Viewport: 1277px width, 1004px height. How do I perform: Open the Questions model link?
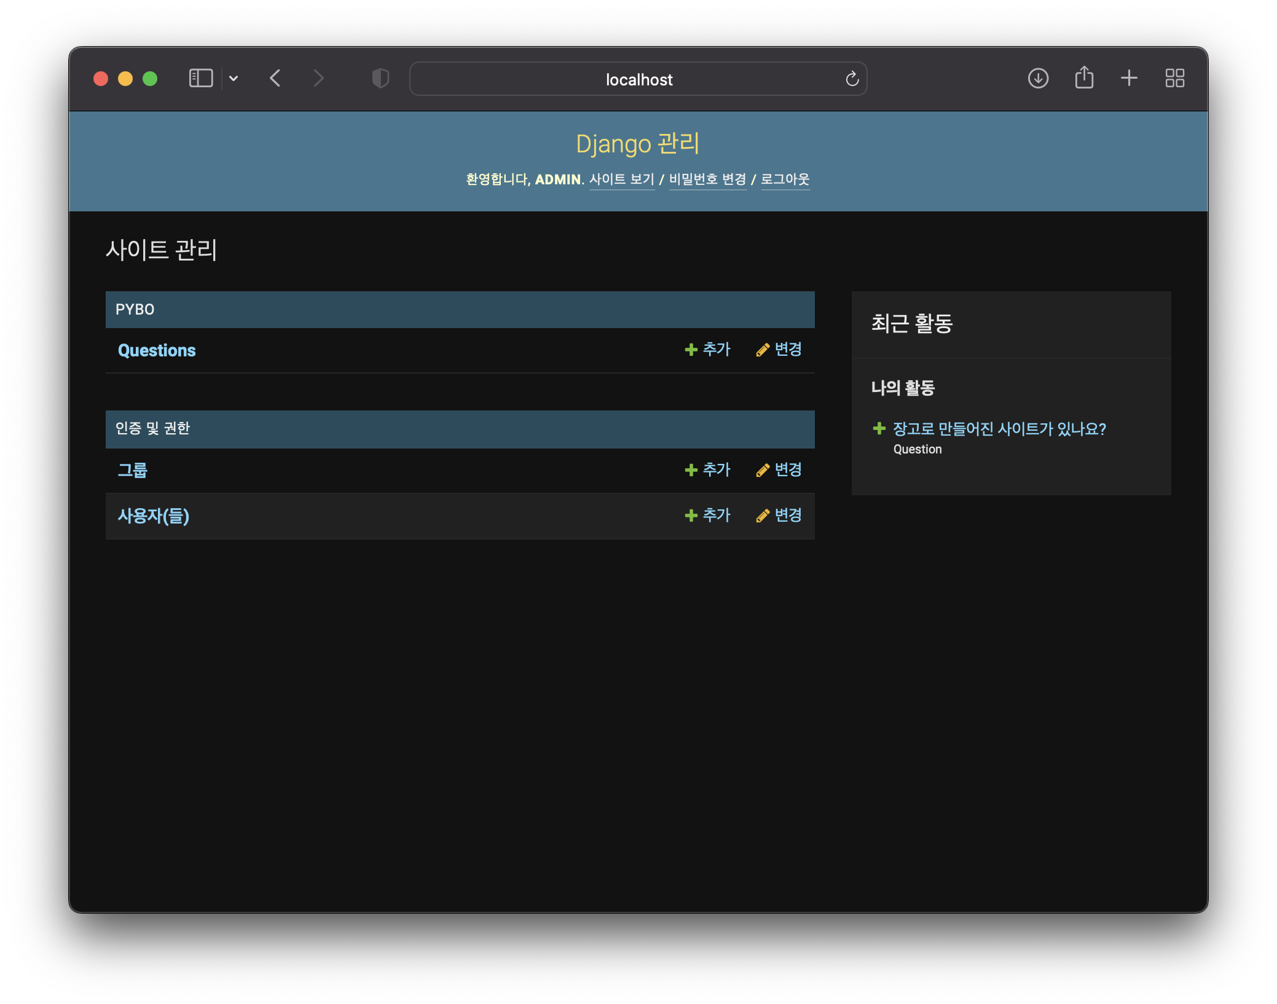pyautogui.click(x=157, y=350)
